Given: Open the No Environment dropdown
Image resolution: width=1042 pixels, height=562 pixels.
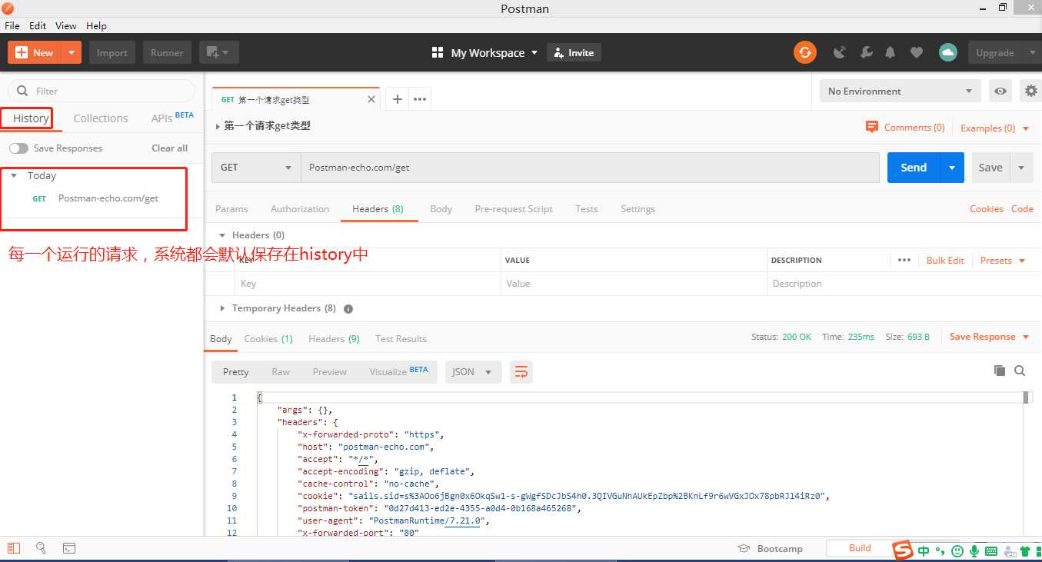Looking at the screenshot, I should pyautogui.click(x=900, y=91).
